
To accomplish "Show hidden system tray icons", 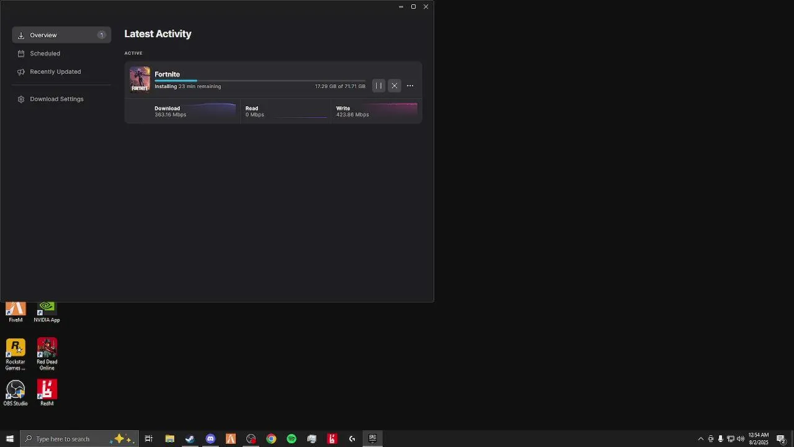I will pos(701,439).
